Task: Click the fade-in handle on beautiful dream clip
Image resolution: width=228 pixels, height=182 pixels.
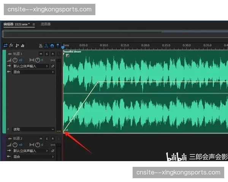Action: coord(67,55)
